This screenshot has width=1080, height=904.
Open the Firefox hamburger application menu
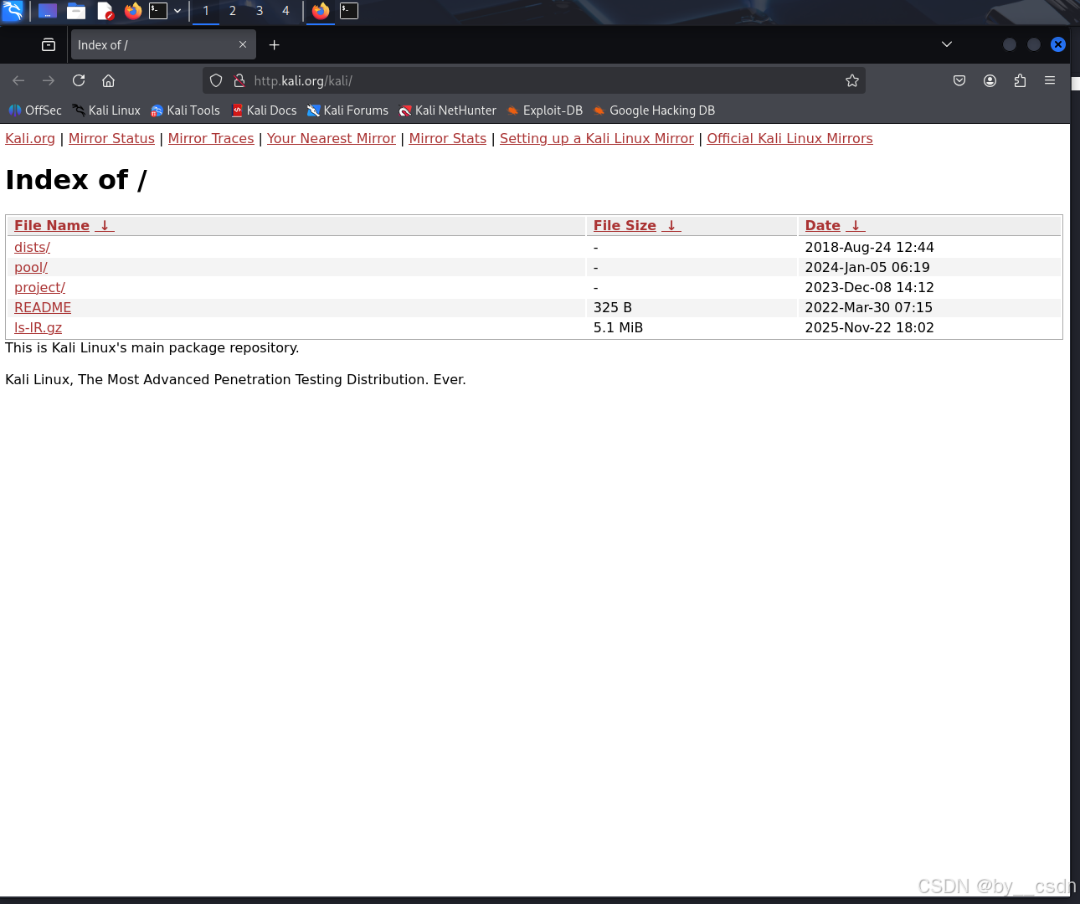click(1050, 80)
